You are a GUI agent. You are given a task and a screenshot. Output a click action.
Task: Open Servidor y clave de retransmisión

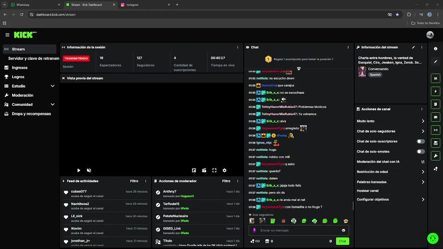tap(34, 58)
